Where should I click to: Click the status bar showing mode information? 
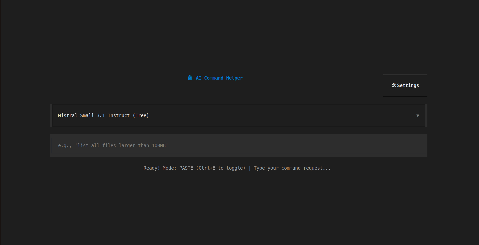tap(237, 168)
